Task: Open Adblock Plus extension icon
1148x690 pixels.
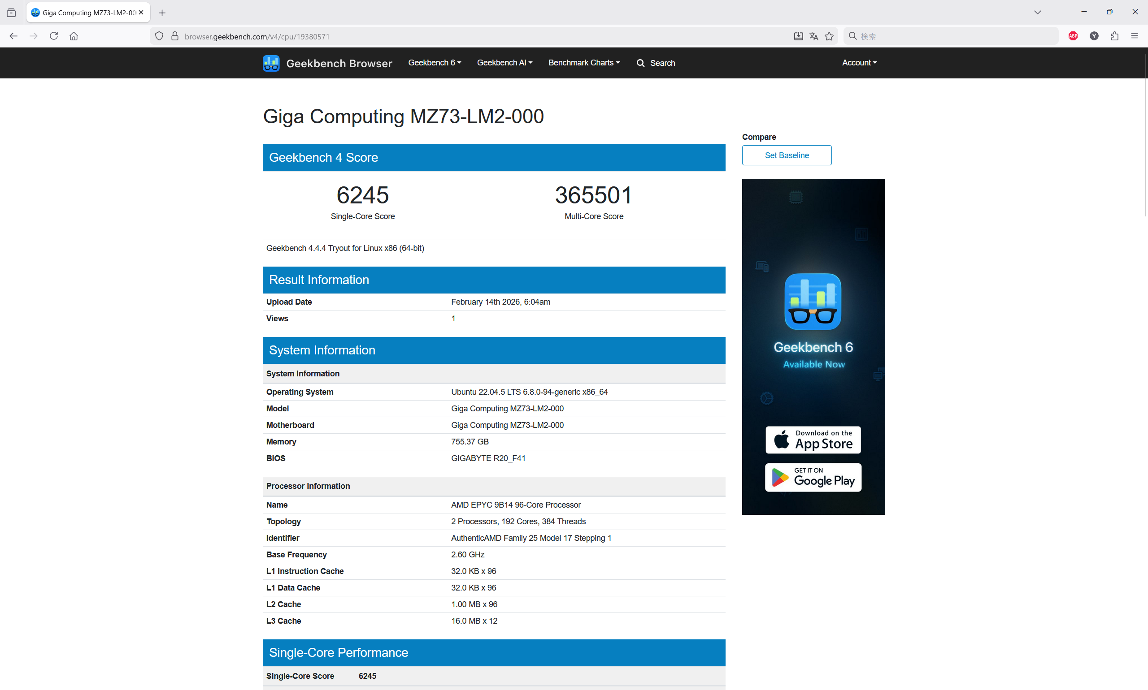Action: pyautogui.click(x=1073, y=36)
